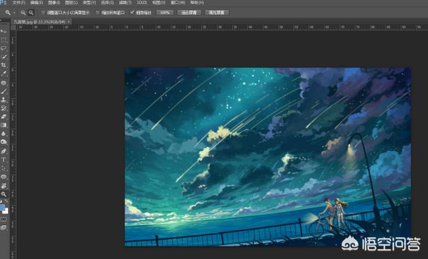Select the Eyedropper tool
Viewport: 428px width, 259px height.
click(x=3, y=73)
